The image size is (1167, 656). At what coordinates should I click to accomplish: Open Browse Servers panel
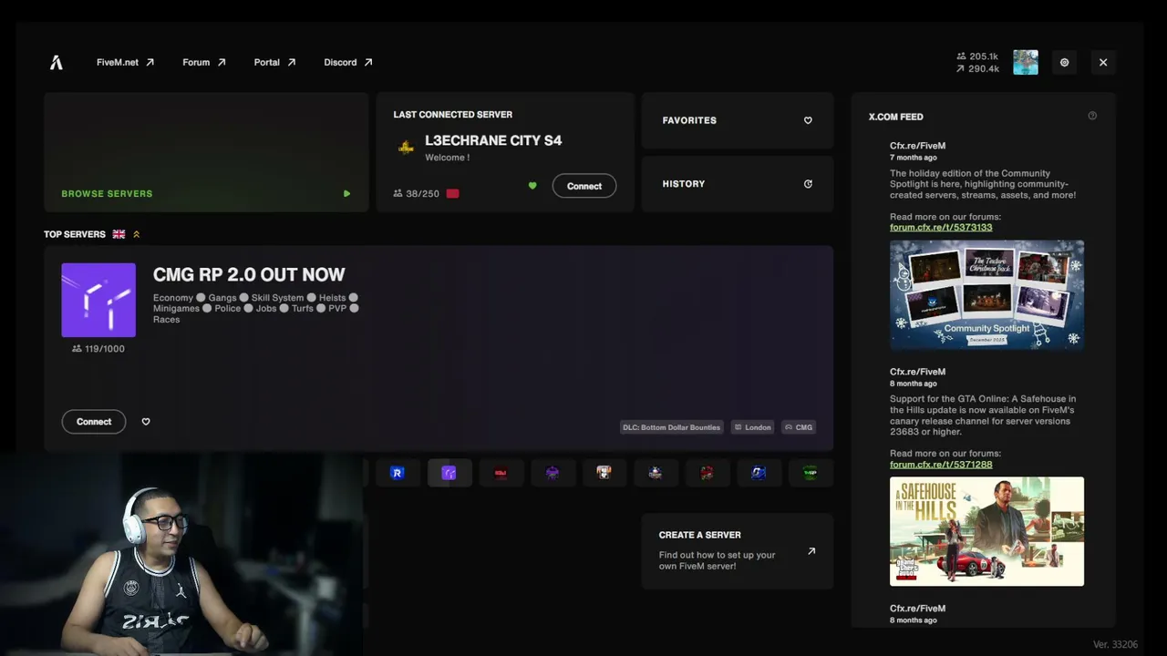pos(206,152)
